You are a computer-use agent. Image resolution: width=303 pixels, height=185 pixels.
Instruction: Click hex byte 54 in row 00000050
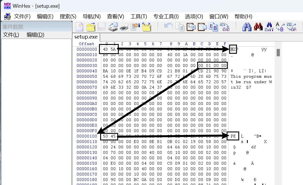coord(105,76)
